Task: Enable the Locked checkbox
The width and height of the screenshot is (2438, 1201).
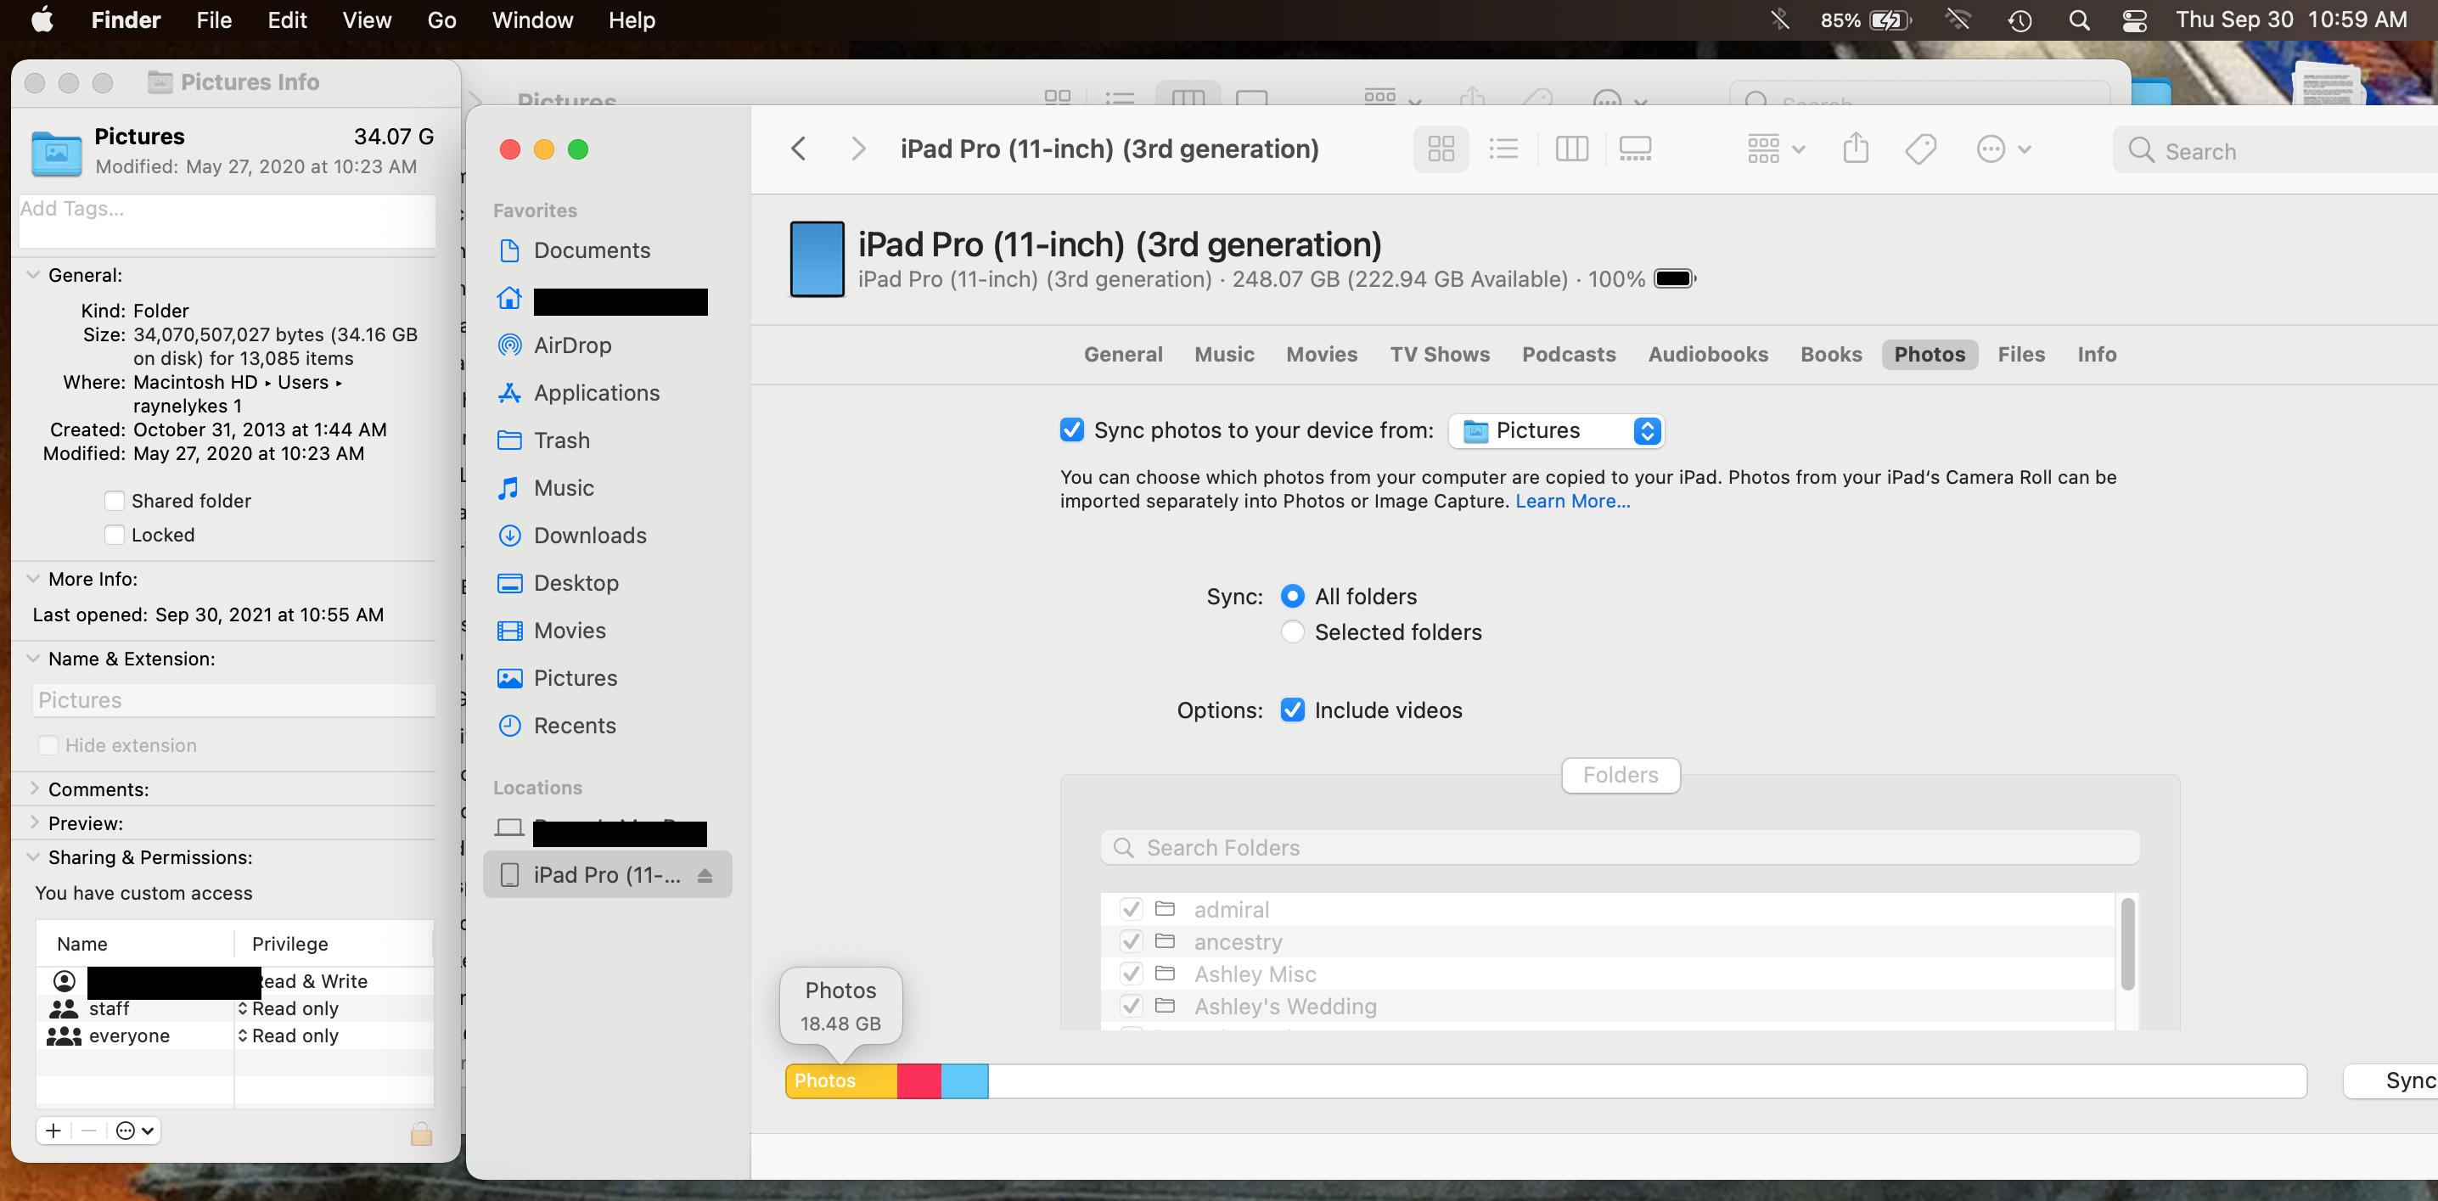Action: [x=115, y=535]
